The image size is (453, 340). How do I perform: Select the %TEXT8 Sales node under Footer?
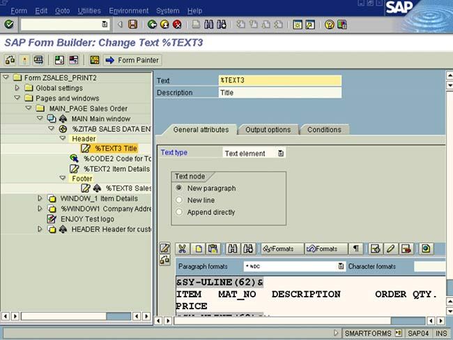[128, 188]
